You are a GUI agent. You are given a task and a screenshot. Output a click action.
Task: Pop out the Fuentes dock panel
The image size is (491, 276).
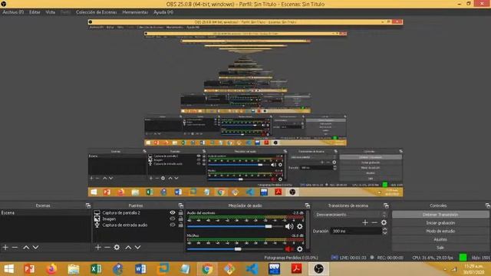(181, 205)
